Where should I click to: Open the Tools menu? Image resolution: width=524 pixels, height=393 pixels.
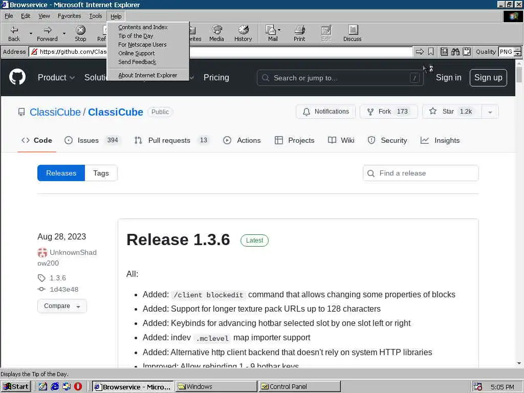[96, 16]
